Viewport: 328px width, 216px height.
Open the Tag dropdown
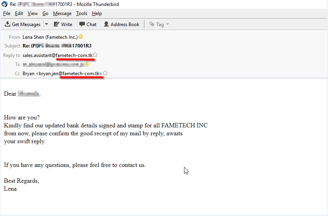click(159, 25)
